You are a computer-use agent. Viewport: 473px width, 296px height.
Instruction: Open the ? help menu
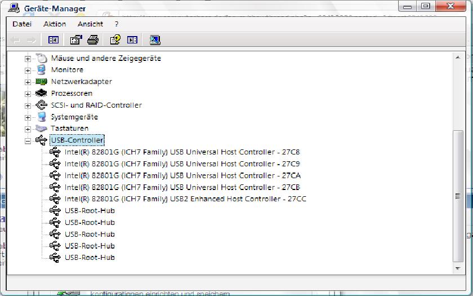(117, 24)
